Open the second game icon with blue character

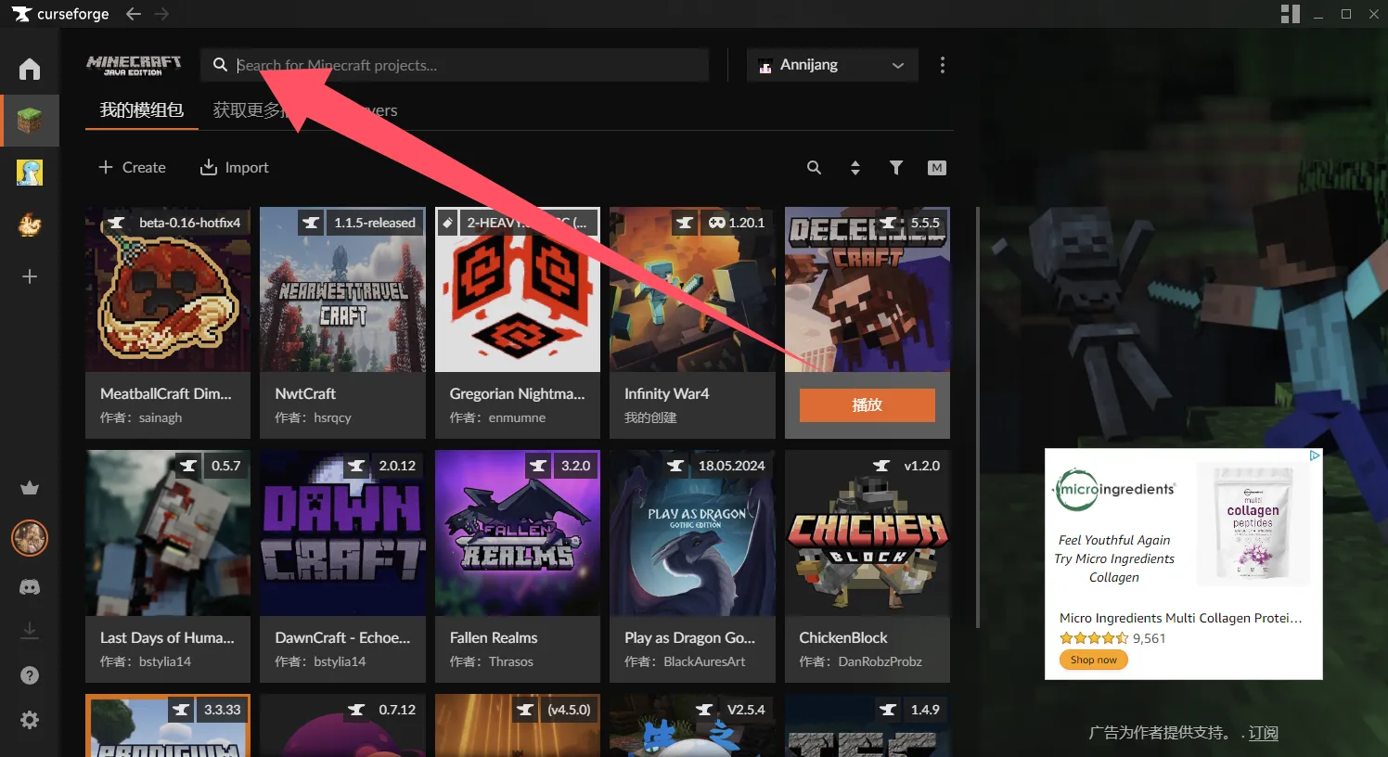tap(30, 173)
